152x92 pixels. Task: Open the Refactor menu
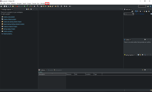13,4
